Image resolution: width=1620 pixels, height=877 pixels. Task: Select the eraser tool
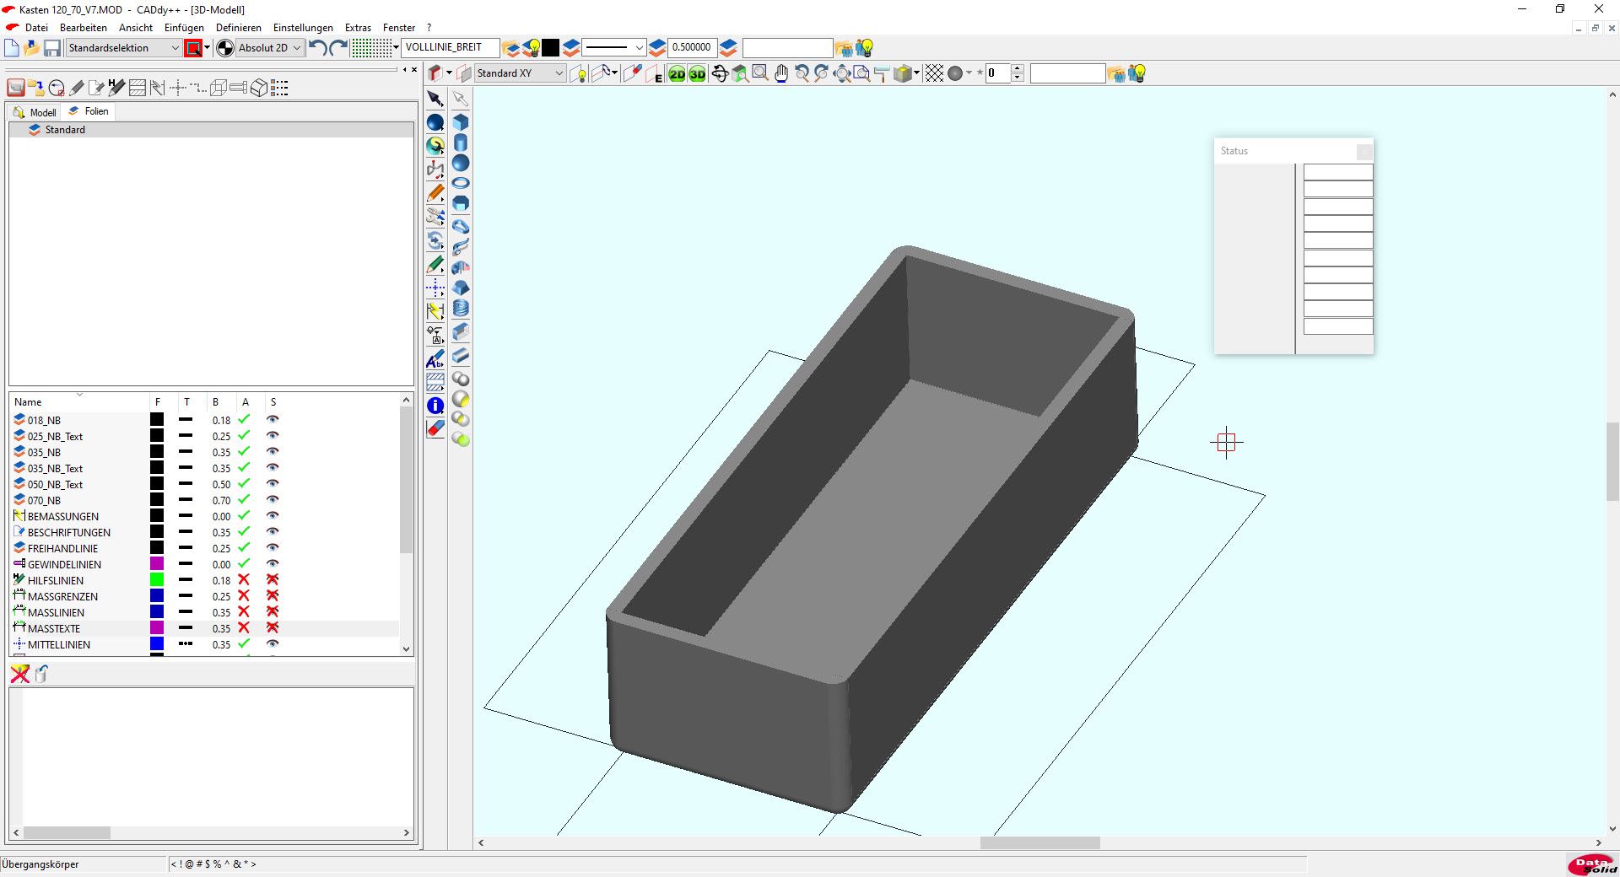pos(435,429)
